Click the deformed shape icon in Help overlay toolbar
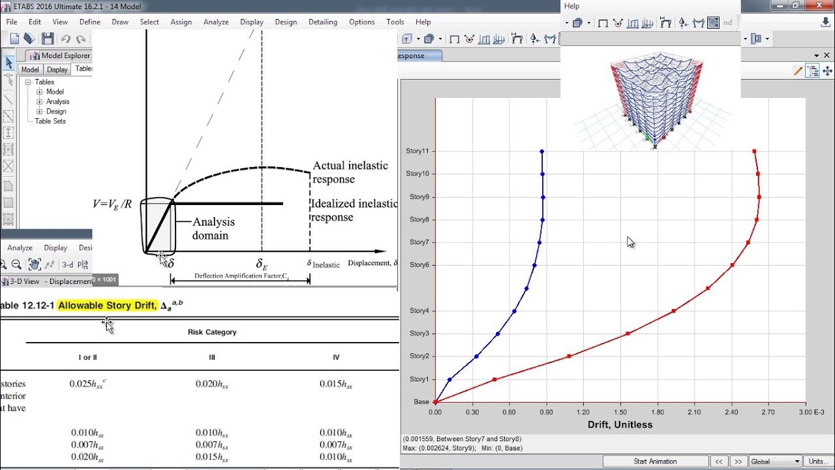Screen dimensions: 835x470 tap(665, 23)
